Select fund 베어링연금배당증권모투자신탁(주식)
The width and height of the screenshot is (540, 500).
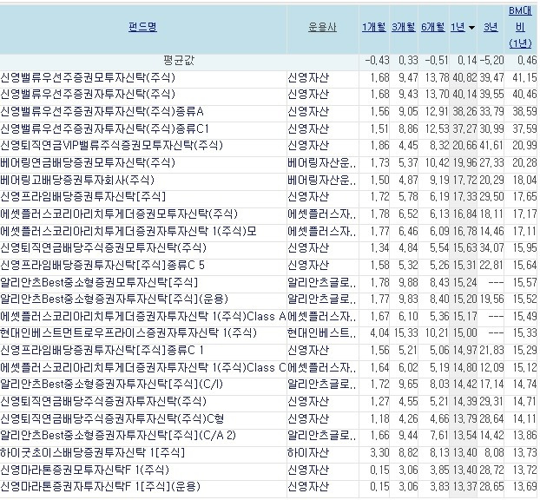point(88,162)
